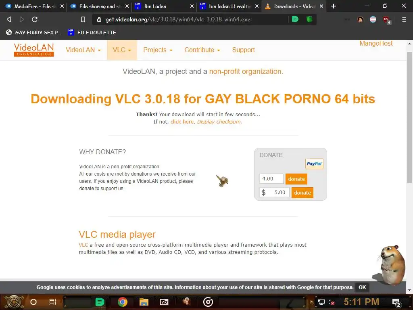Click the 'VLC media player' heading
This screenshot has width=413, height=310.
click(117, 235)
